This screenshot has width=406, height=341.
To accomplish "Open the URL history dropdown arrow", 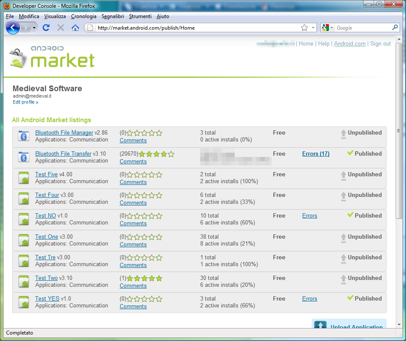I will [313, 28].
